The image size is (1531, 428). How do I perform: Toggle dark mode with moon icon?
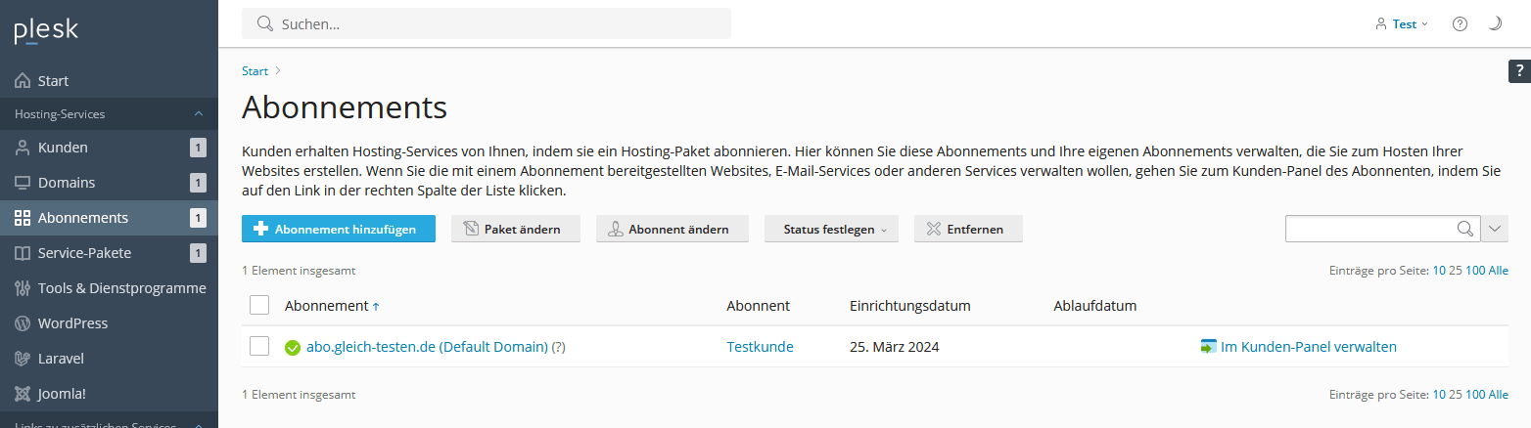[1495, 23]
